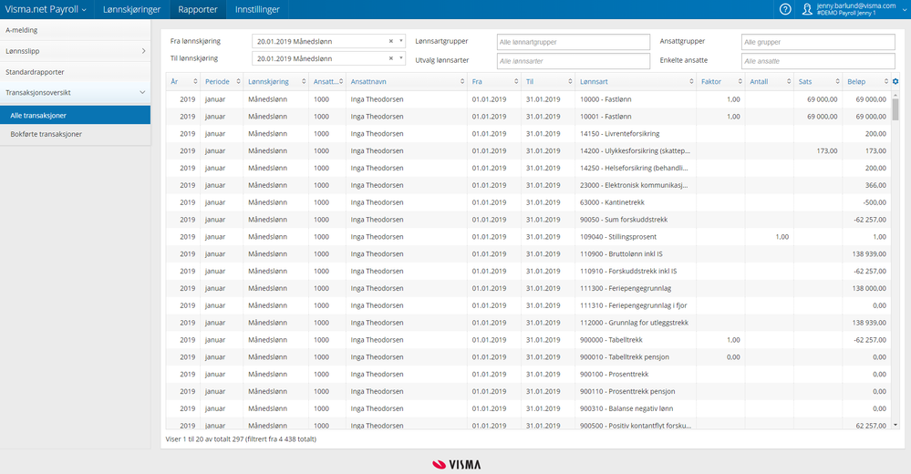The image size is (911, 474).
Task: Sort by Sats column arrows
Action: (838, 81)
